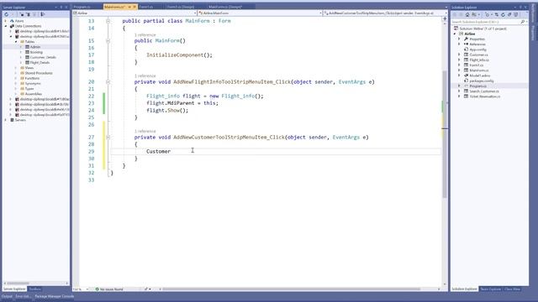Select the Assemblies folder in Server Explorer
Screen dimensions: 538x302
click(34, 94)
